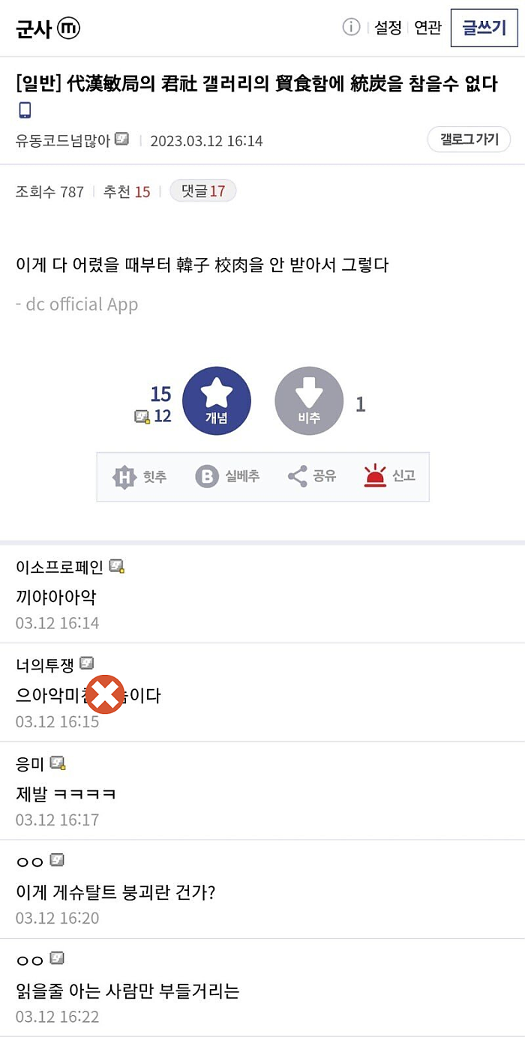Click the gallog icon beside commenter 이소프로페인
Viewport: 525px width, 1037px height.
pyautogui.click(x=115, y=568)
